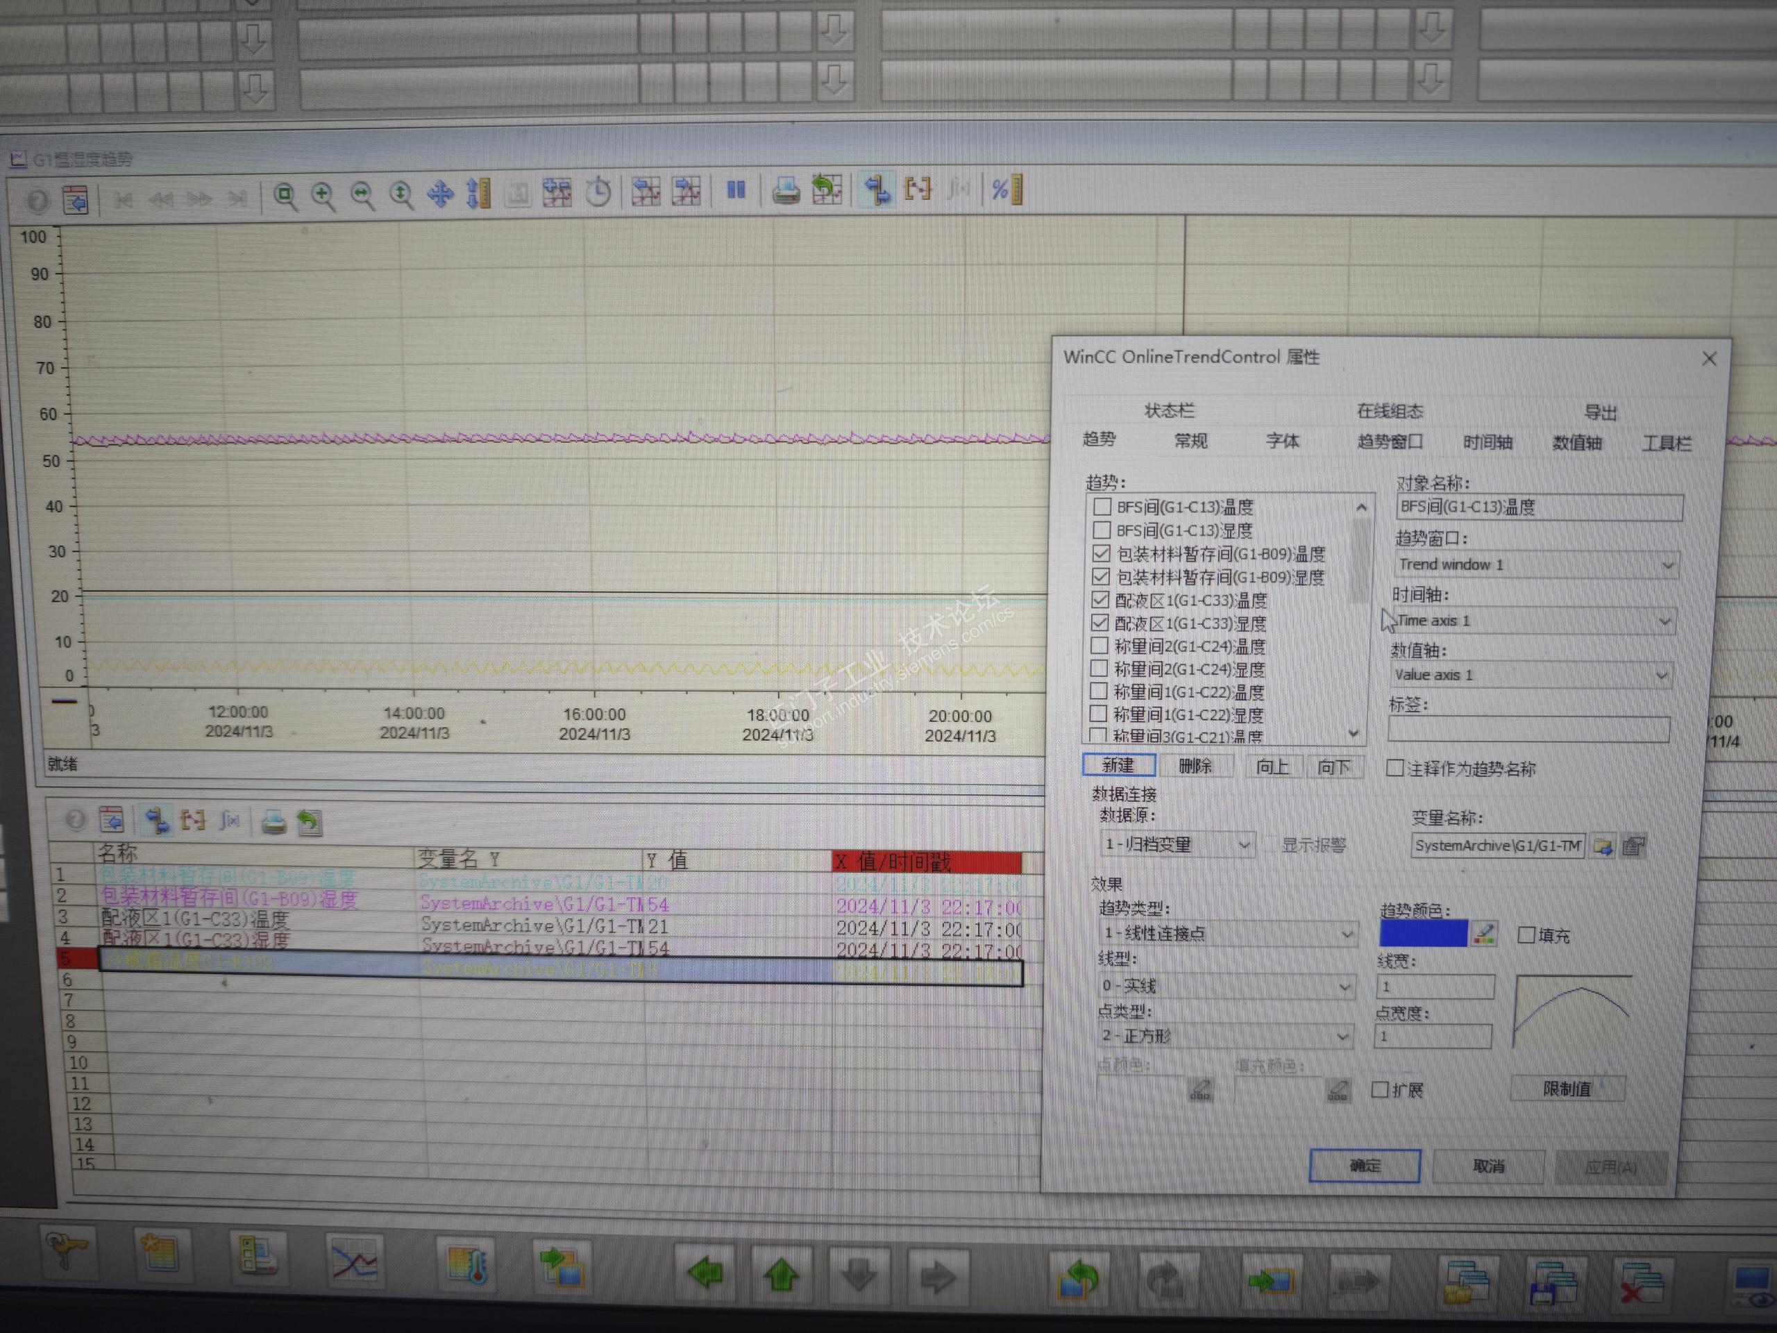
Task: Enable BFS间(G1-C13)温度 trend checkbox
Action: click(1102, 507)
